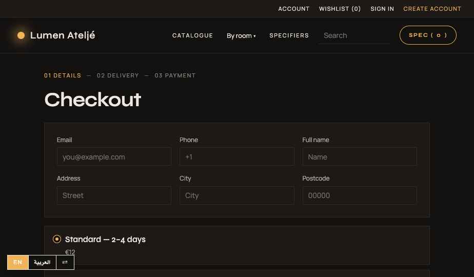Image resolution: width=474 pixels, height=277 pixels.
Task: Click the Full name input field
Action: tap(360, 156)
